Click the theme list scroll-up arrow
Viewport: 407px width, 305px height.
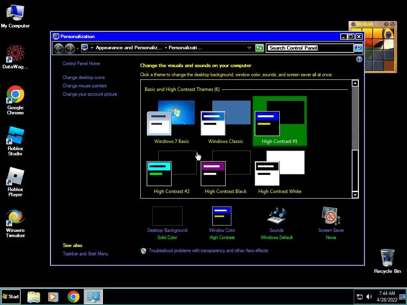pos(355,83)
